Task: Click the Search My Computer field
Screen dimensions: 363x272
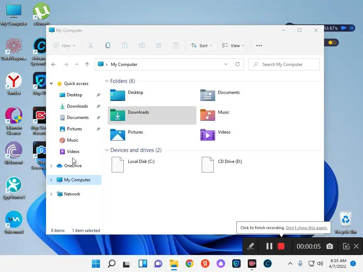Action: [284, 64]
